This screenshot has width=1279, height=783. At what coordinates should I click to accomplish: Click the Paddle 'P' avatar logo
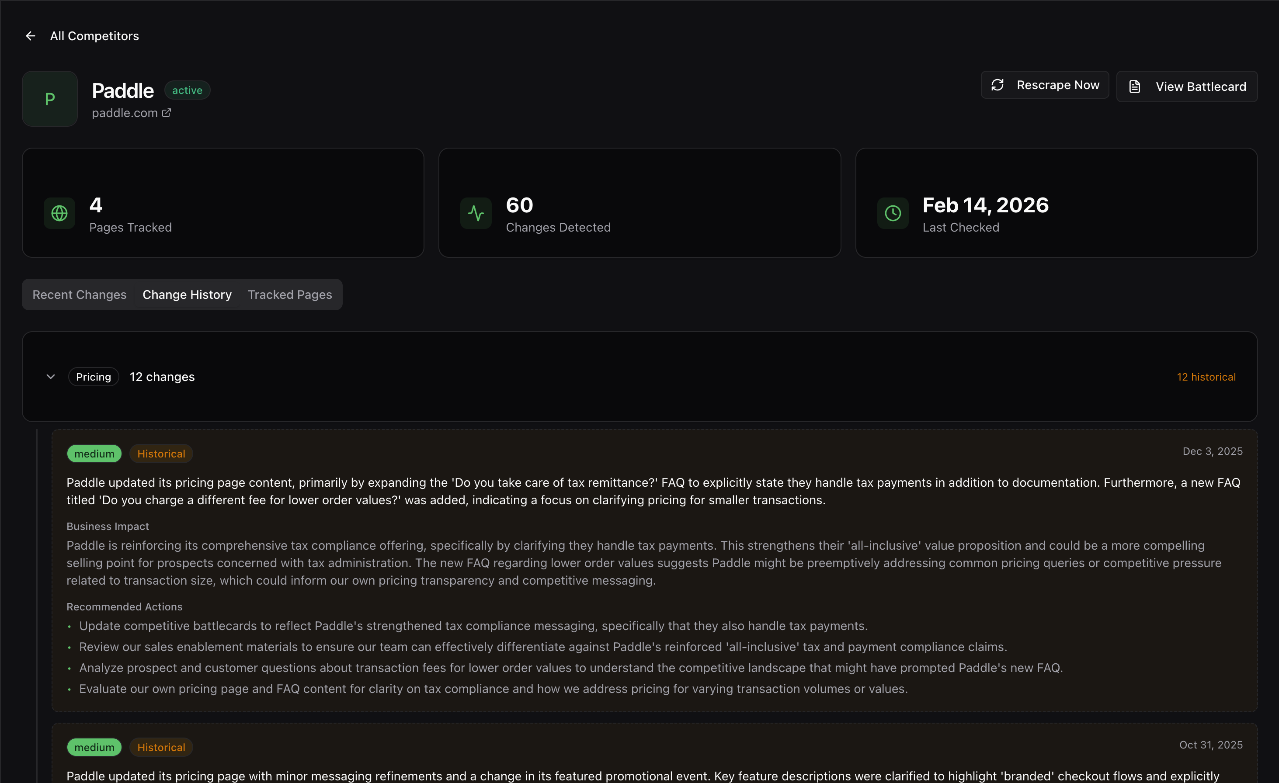pos(49,99)
